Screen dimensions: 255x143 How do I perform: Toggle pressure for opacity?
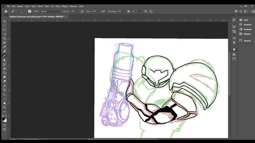pos(82,12)
